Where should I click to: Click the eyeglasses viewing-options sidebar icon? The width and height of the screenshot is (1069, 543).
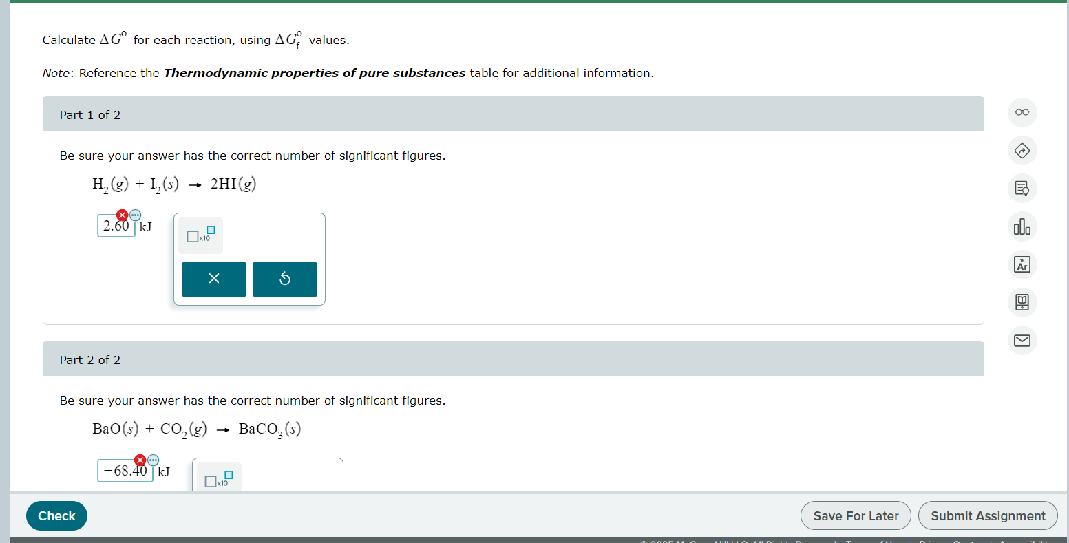pos(1022,112)
